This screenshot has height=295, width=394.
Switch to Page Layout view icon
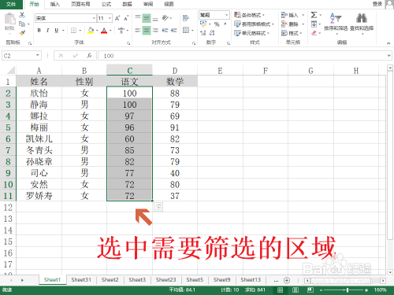(295, 289)
